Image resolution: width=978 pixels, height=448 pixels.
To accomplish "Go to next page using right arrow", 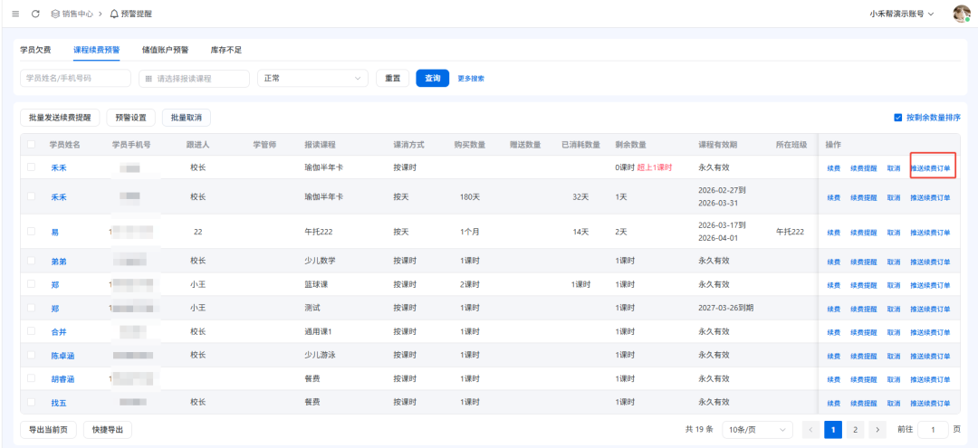I will [x=875, y=430].
